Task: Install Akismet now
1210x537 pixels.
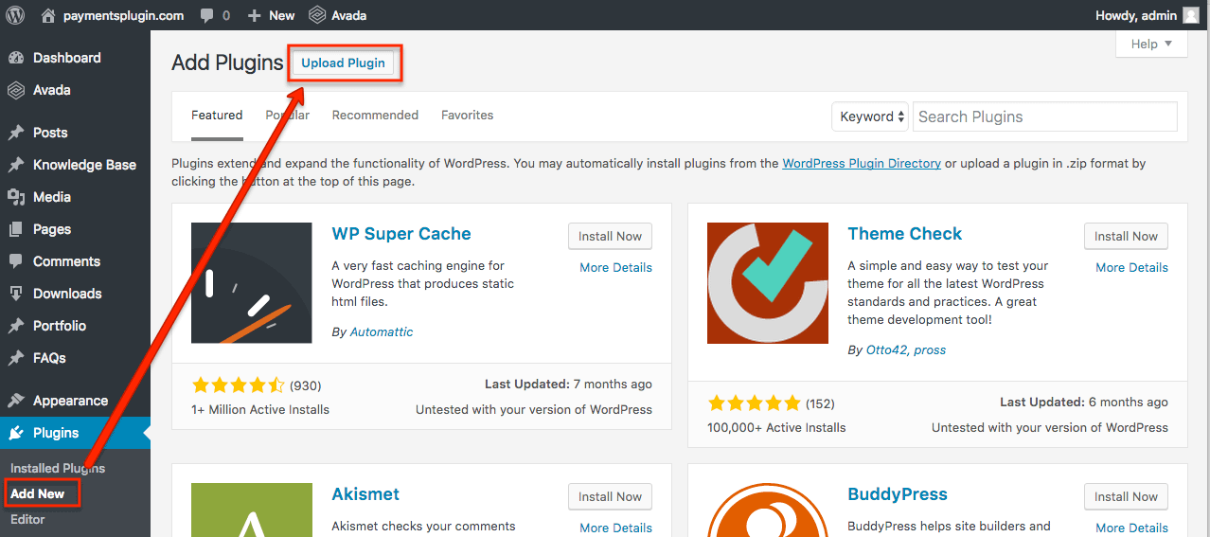Action: (610, 496)
